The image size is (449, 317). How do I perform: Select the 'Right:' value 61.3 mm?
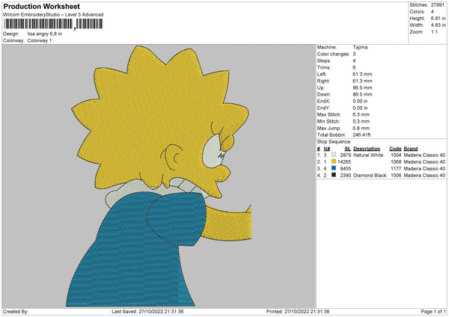(362, 81)
